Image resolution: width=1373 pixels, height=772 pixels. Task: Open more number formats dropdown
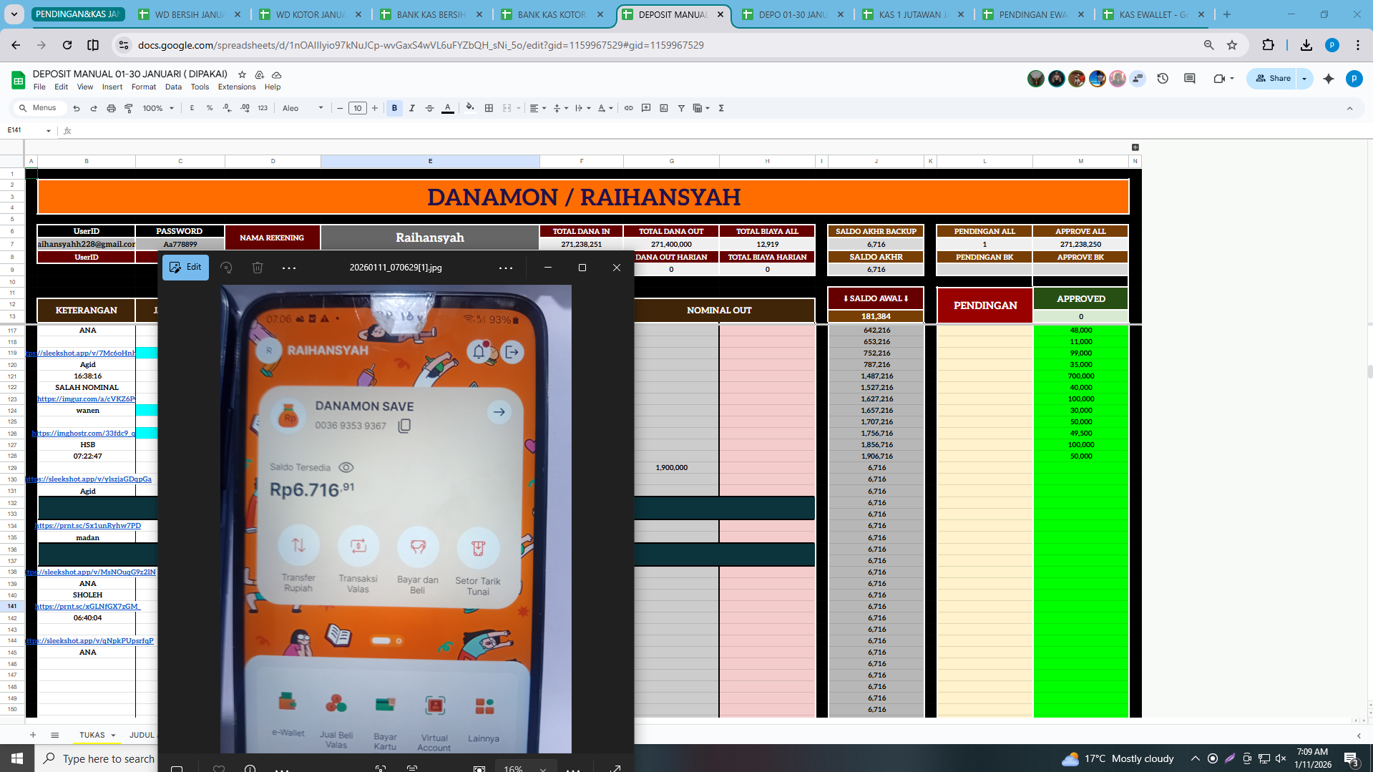click(x=263, y=108)
